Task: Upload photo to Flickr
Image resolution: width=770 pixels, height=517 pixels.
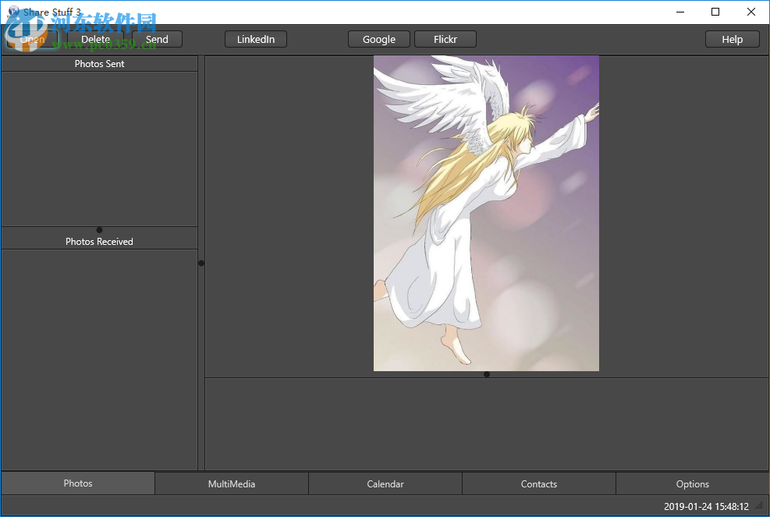Action: pos(445,40)
